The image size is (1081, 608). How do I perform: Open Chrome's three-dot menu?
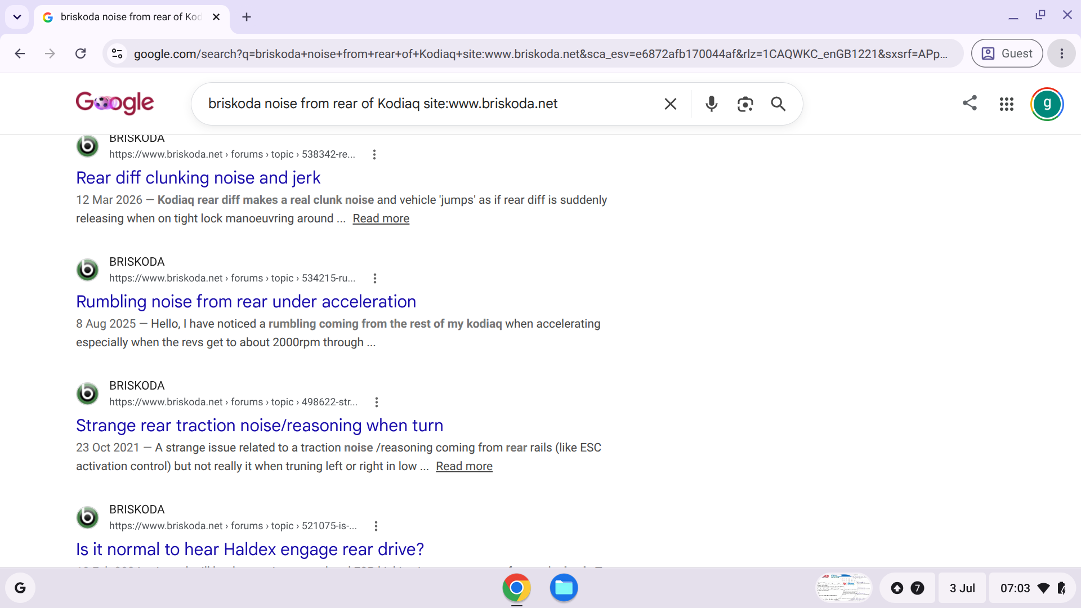point(1062,53)
